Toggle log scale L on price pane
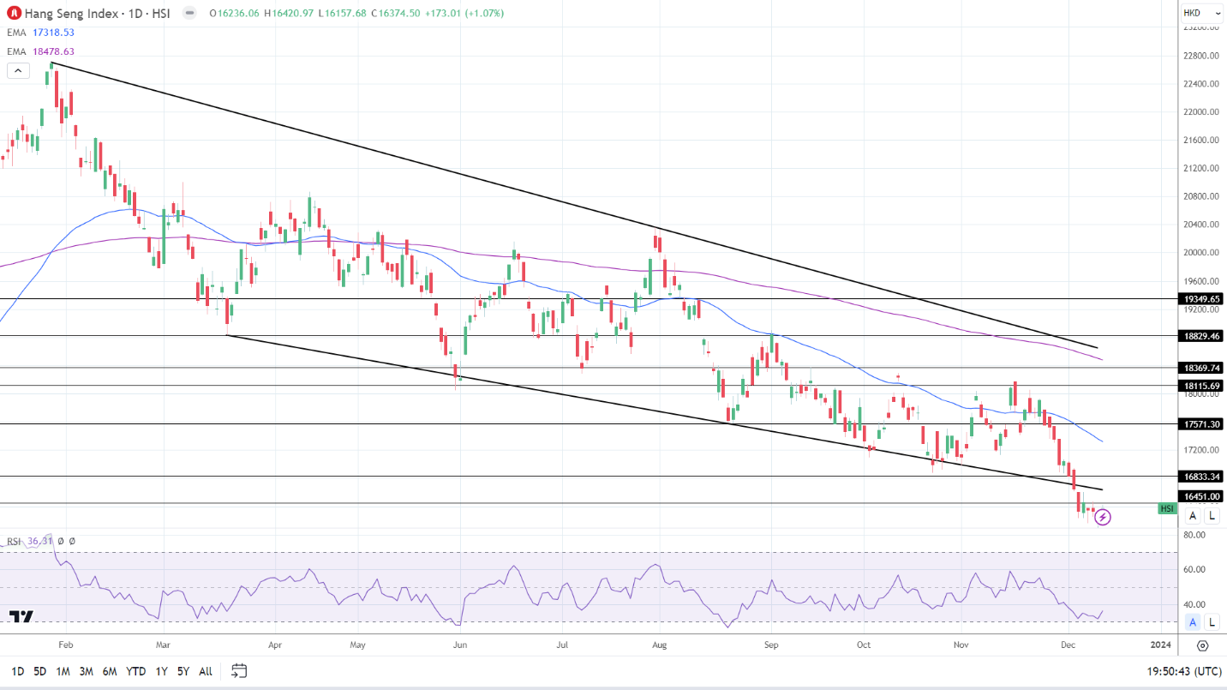1227x690 pixels. click(1212, 516)
